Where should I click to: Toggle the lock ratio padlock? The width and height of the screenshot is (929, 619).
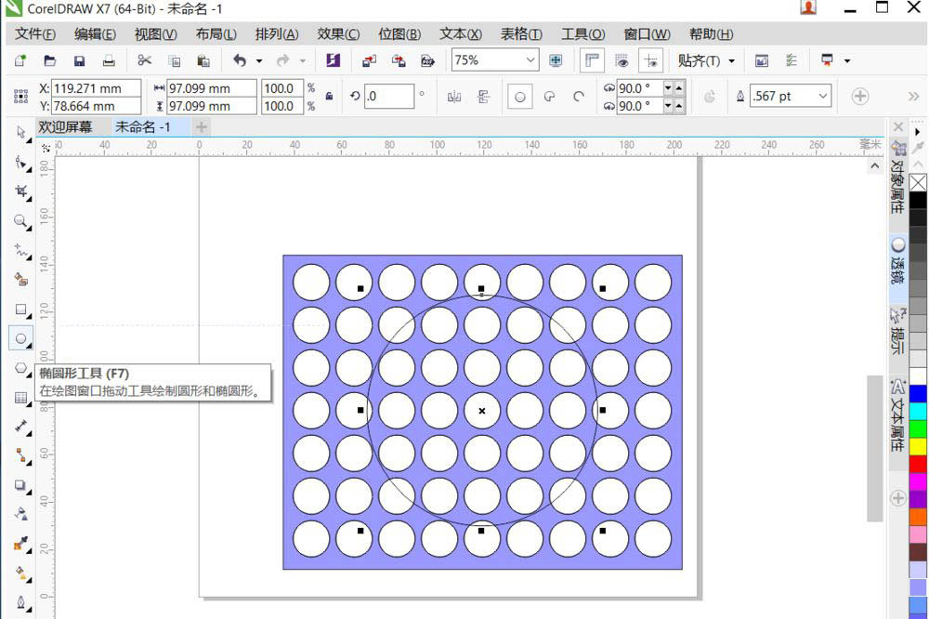coord(329,96)
